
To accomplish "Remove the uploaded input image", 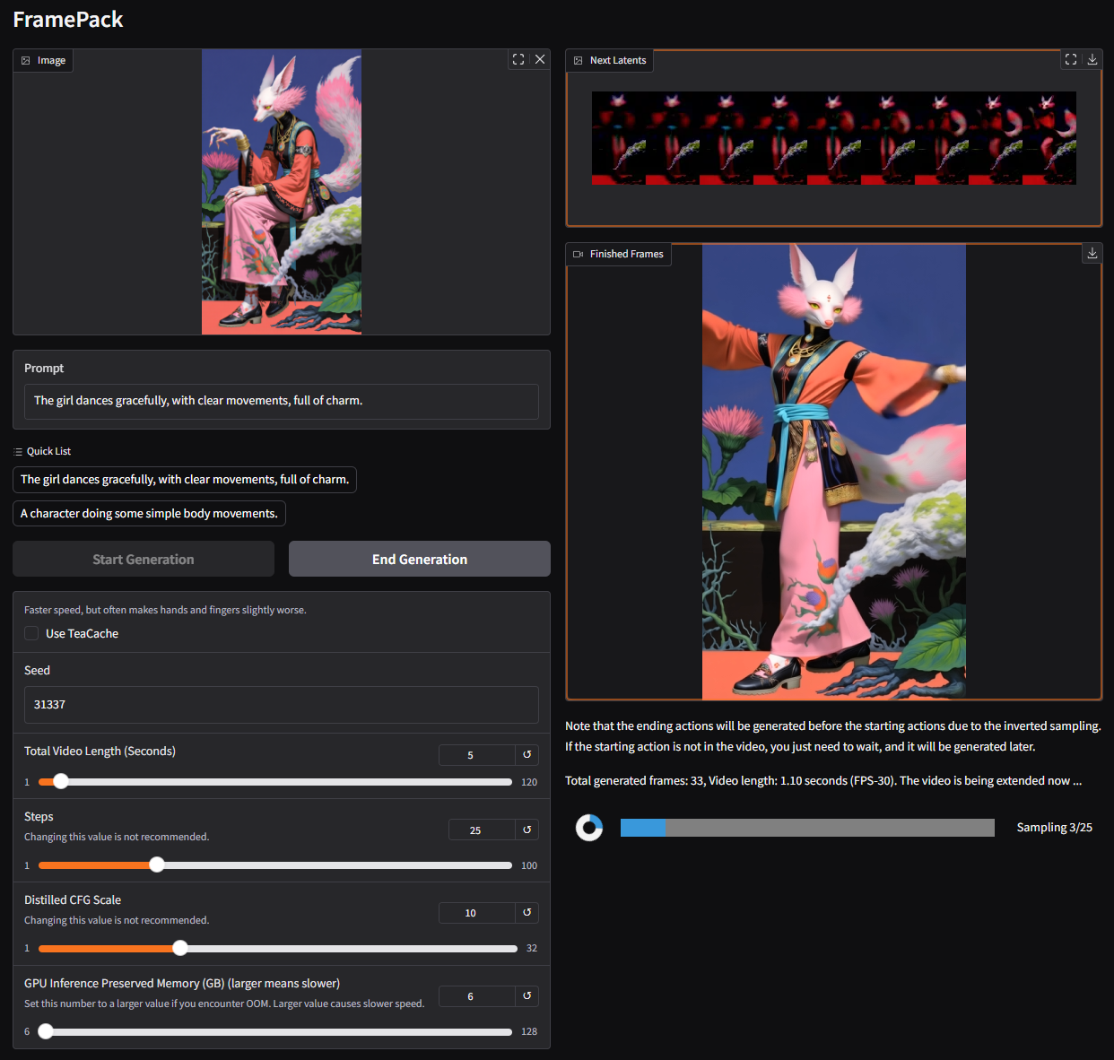I will pos(540,59).
